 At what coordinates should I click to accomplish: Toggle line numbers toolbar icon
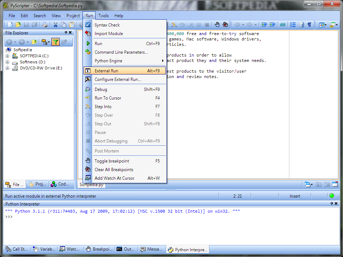(x=293, y=25)
